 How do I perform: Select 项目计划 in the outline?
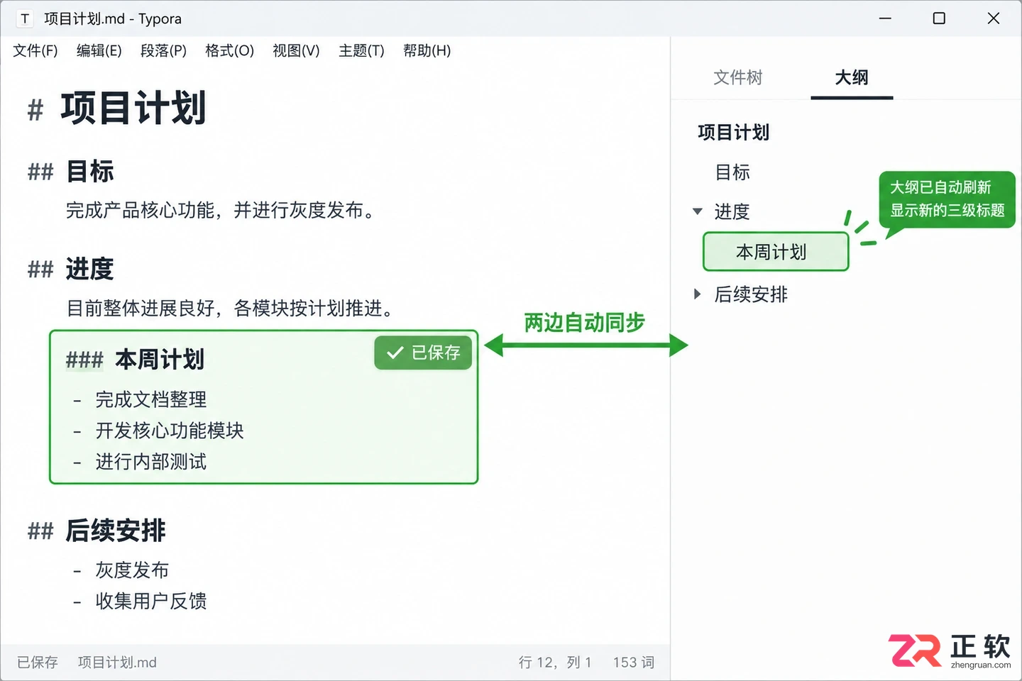click(x=733, y=133)
